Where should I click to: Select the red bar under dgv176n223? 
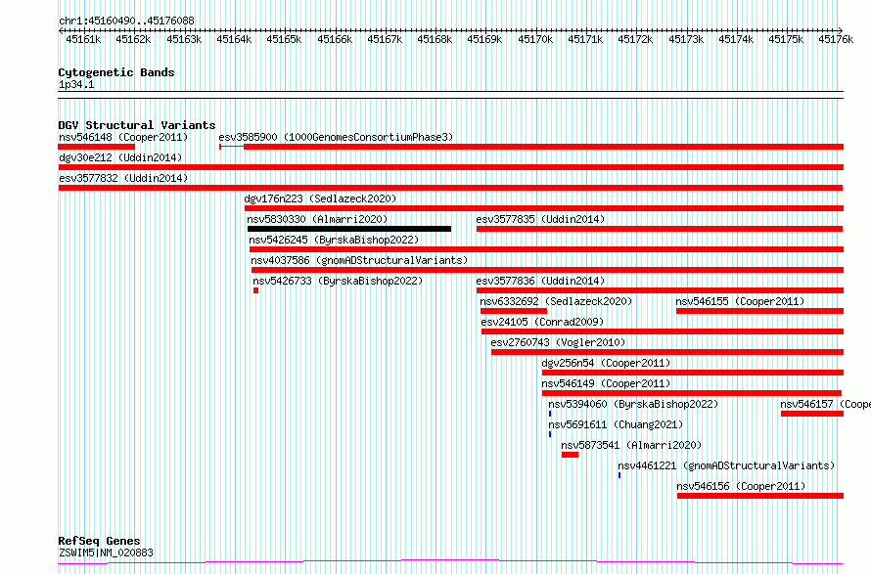(544, 208)
